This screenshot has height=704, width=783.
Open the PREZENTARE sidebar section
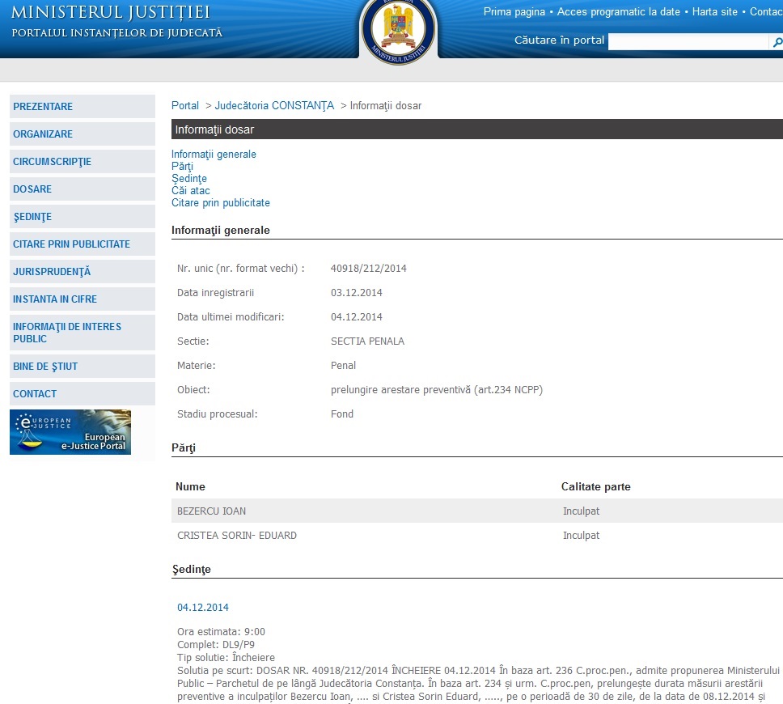83,107
